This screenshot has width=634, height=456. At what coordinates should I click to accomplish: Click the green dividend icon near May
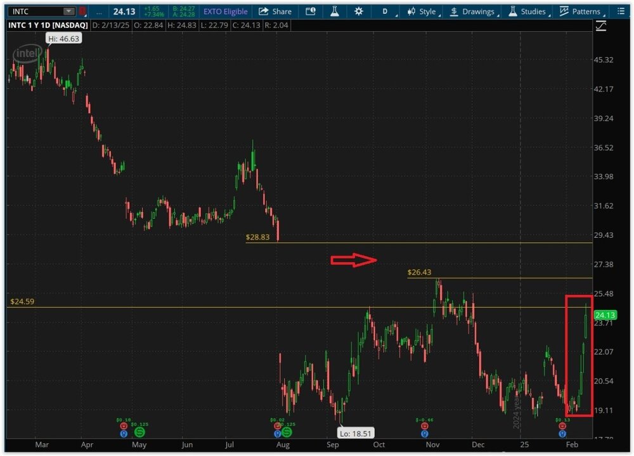(139, 432)
